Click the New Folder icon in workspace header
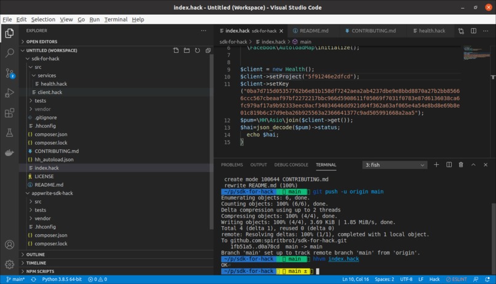This screenshot has height=284, width=496. coord(186,50)
